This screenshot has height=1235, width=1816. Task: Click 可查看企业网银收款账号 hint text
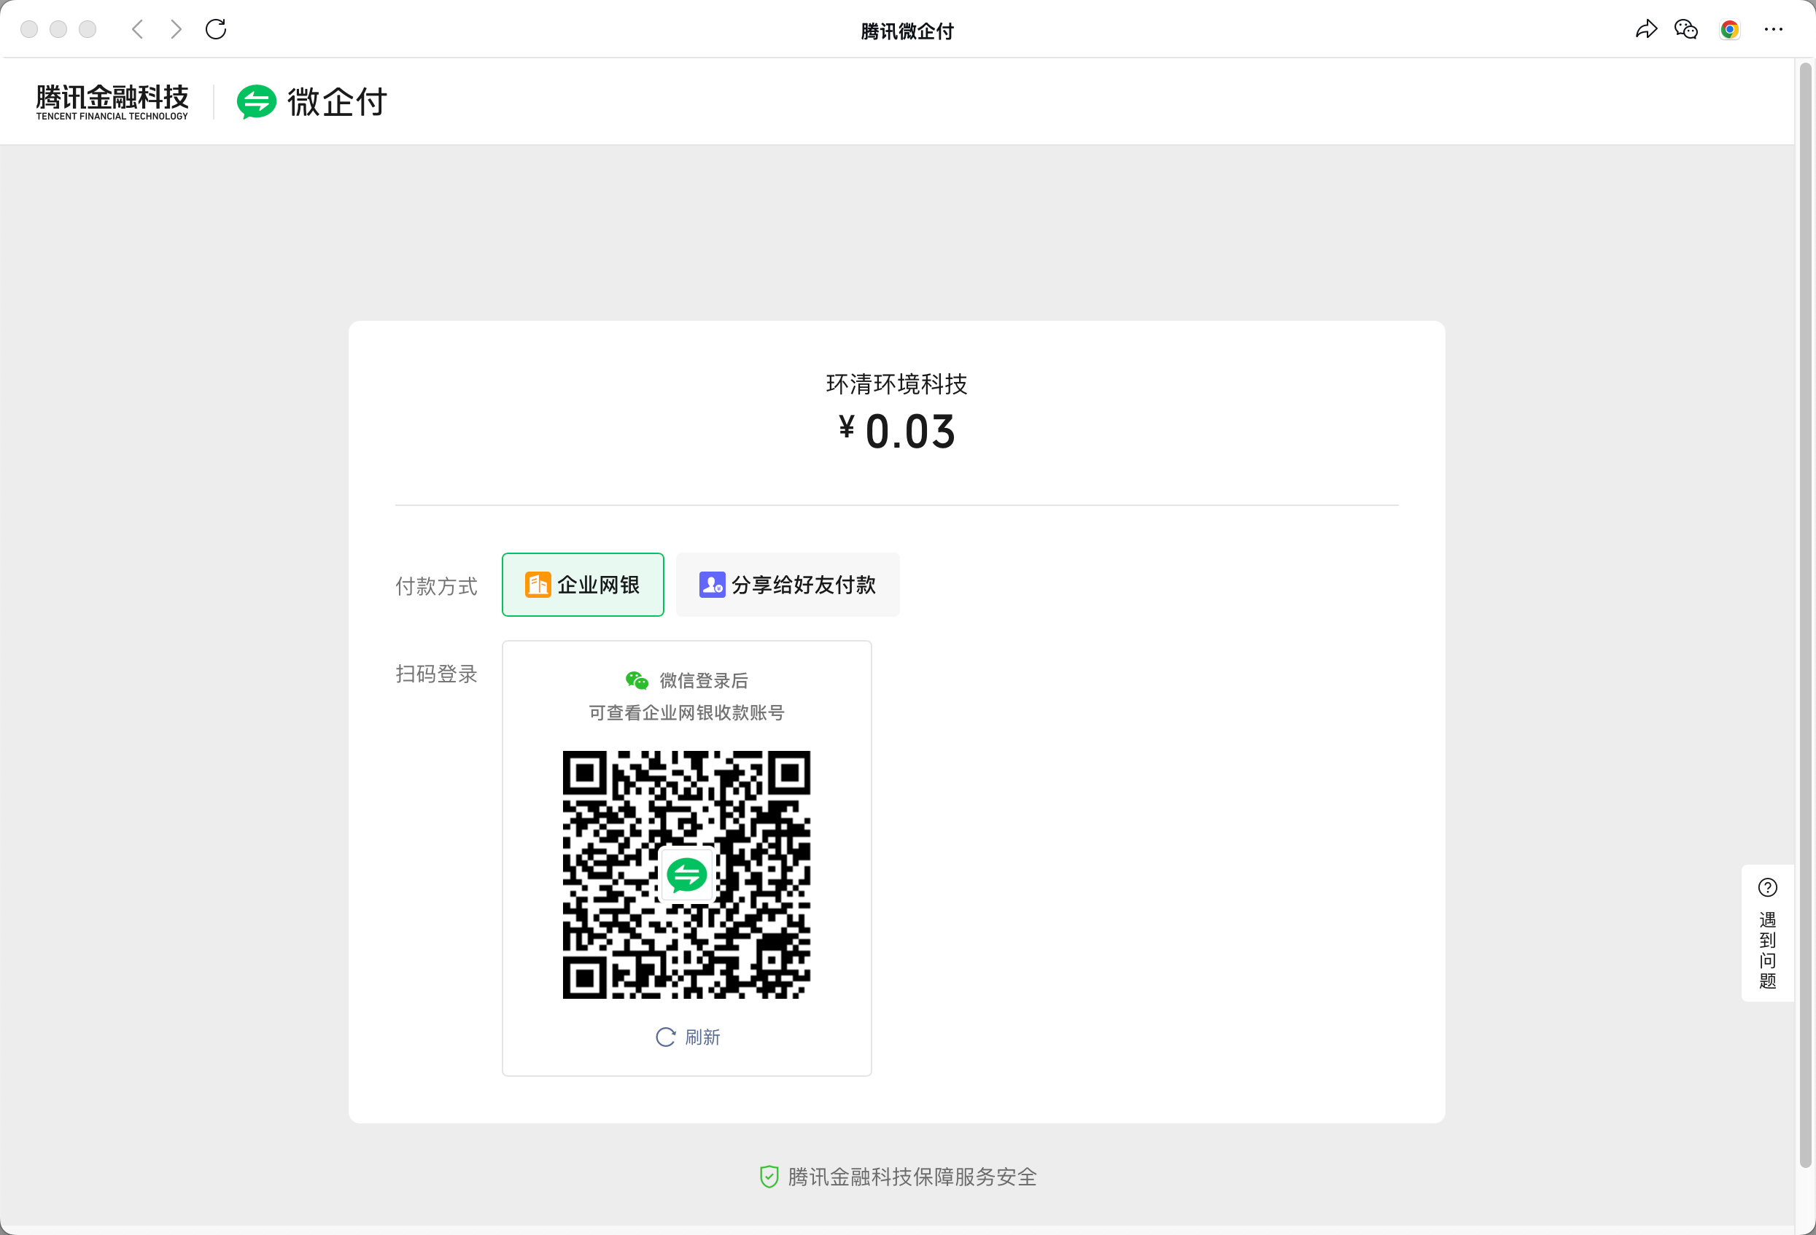coord(687,712)
